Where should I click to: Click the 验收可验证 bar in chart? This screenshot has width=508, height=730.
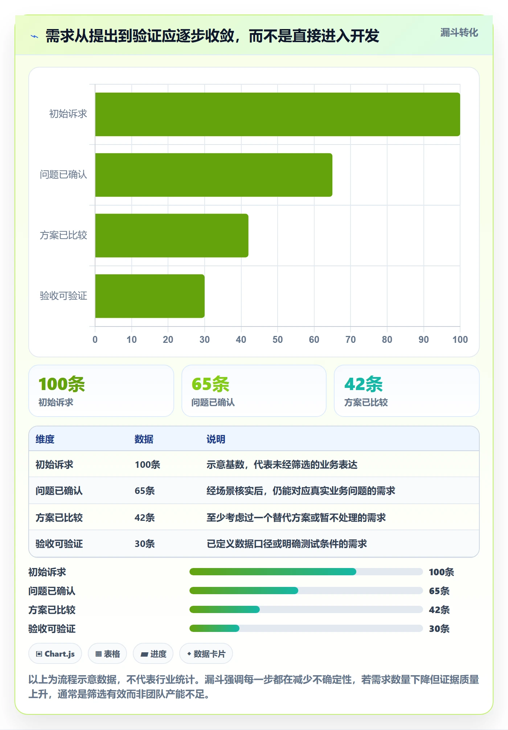click(x=150, y=296)
